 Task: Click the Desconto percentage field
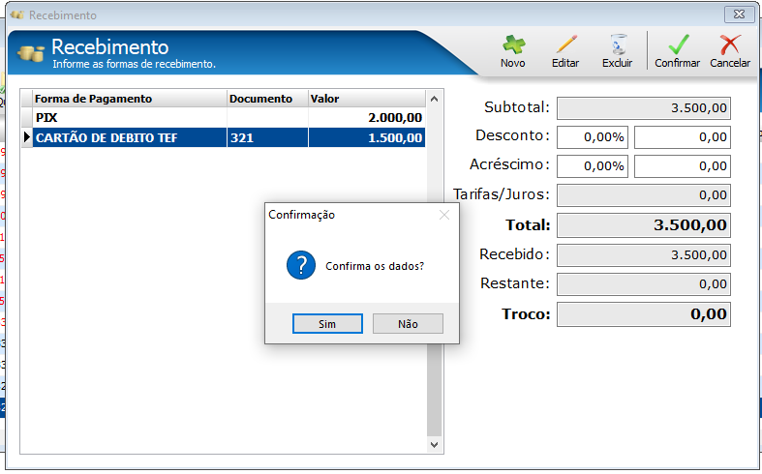point(593,137)
